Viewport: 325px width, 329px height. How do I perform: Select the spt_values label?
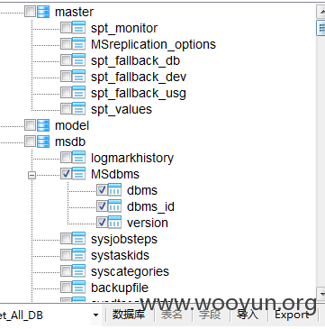pos(122,109)
